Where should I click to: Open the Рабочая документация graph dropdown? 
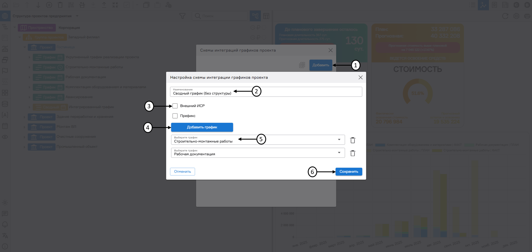click(339, 153)
